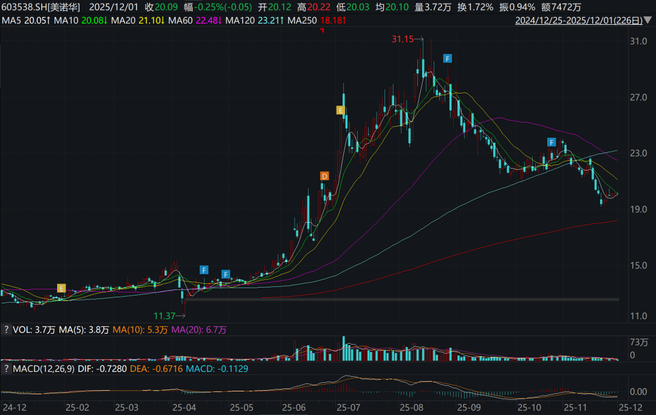Select the MA60 22.48 indicator label
656x415 pixels.
(x=195, y=21)
